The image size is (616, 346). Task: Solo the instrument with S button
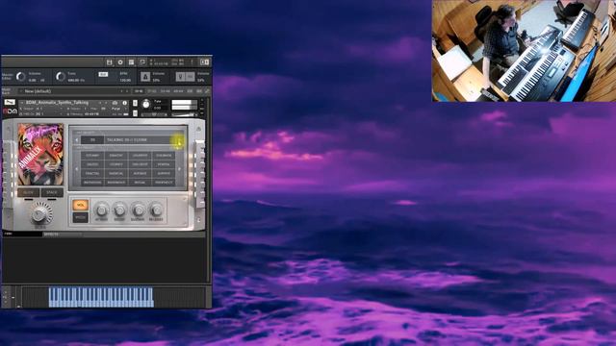pyautogui.click(x=135, y=103)
